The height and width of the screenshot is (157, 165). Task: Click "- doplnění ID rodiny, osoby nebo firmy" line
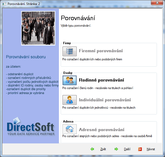click(x=32, y=85)
